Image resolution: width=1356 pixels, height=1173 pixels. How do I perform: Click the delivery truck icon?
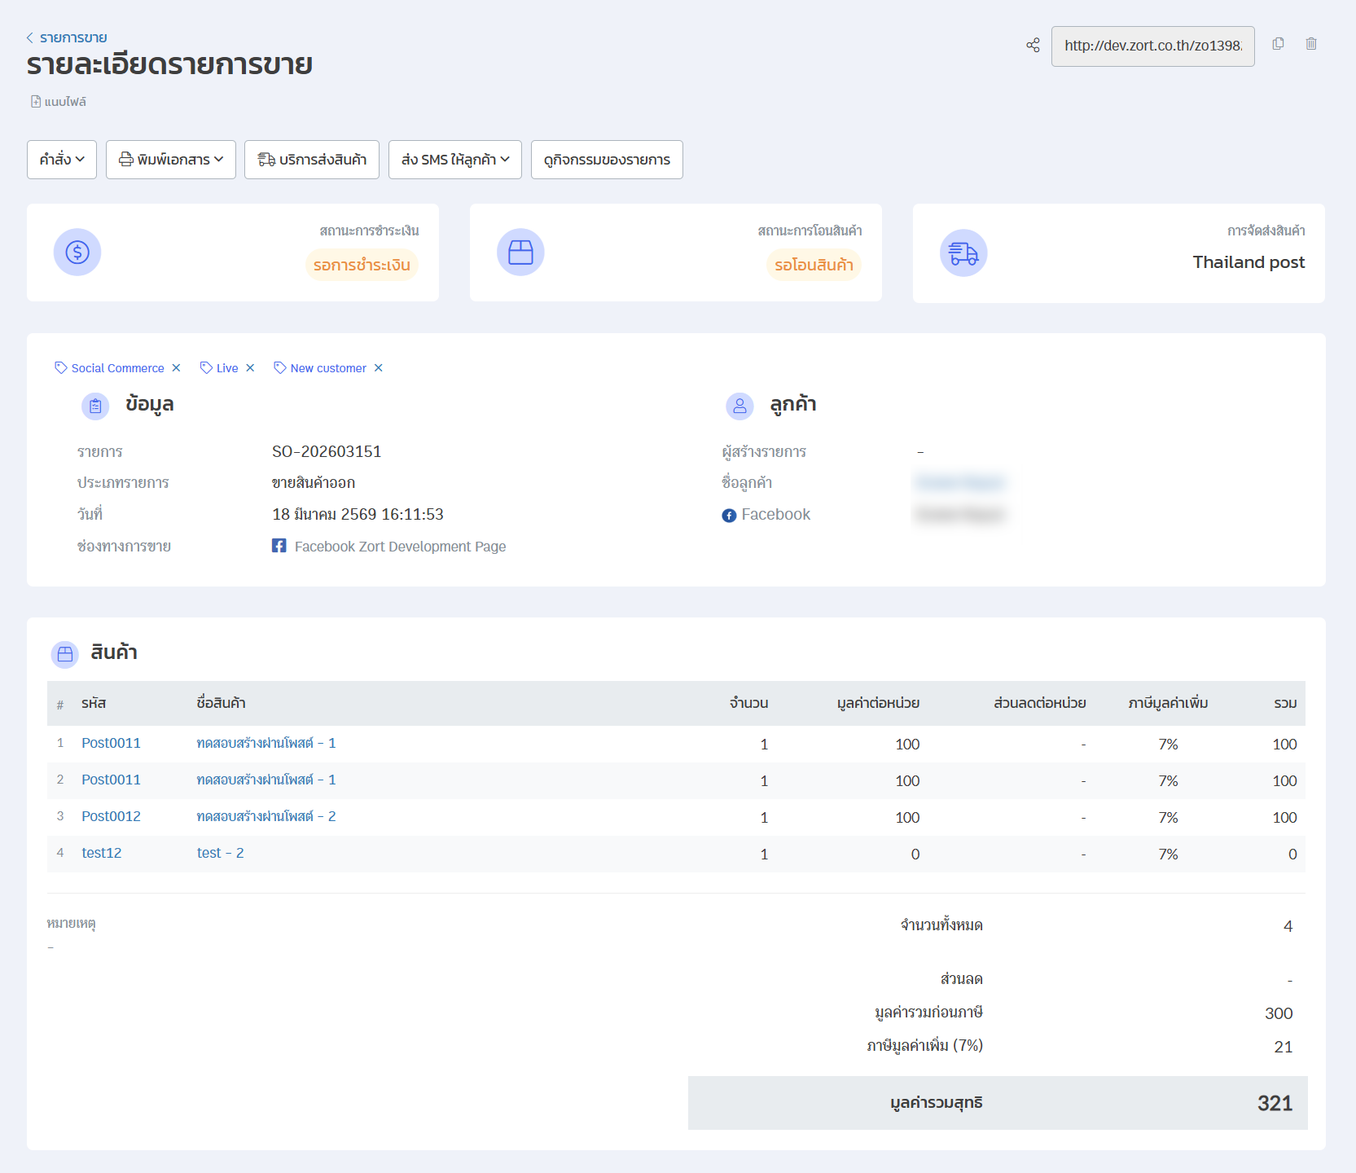click(963, 253)
